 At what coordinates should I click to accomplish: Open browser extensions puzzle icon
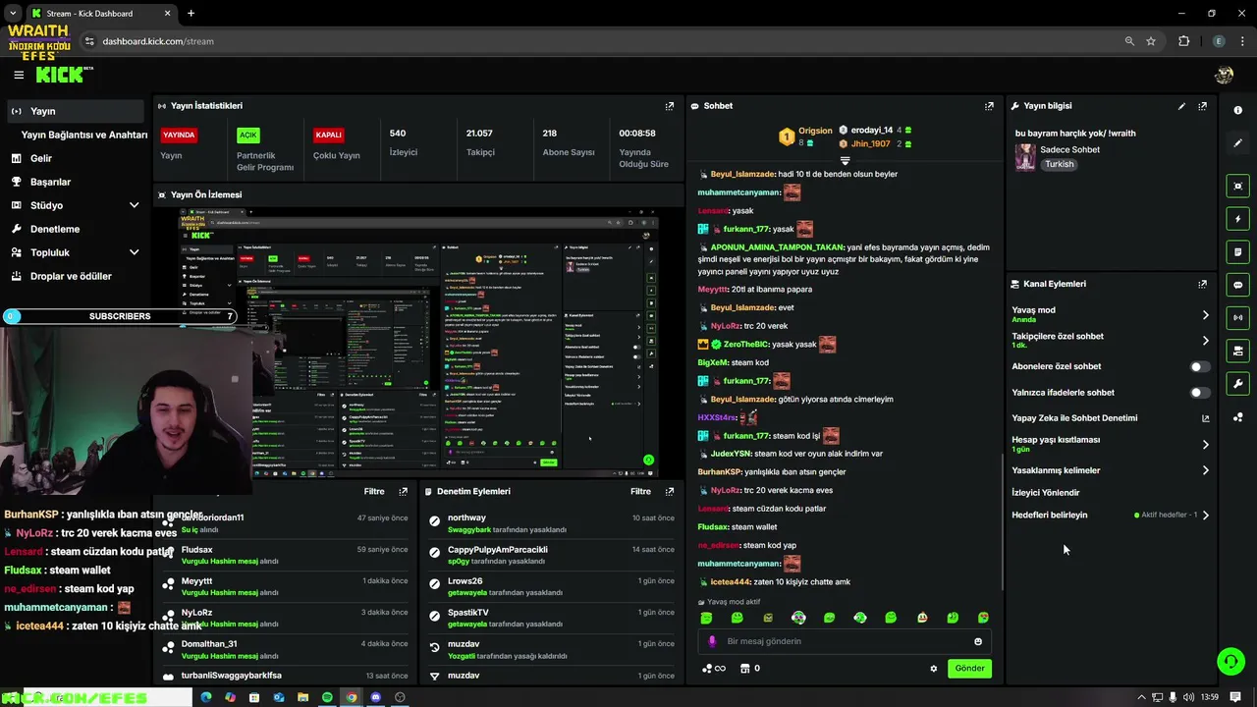pyautogui.click(x=1183, y=41)
